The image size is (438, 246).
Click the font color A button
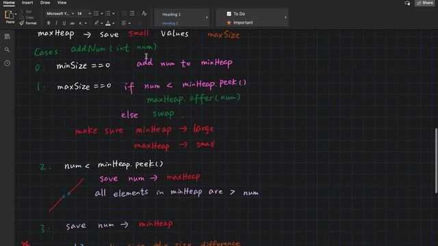pos(108,23)
